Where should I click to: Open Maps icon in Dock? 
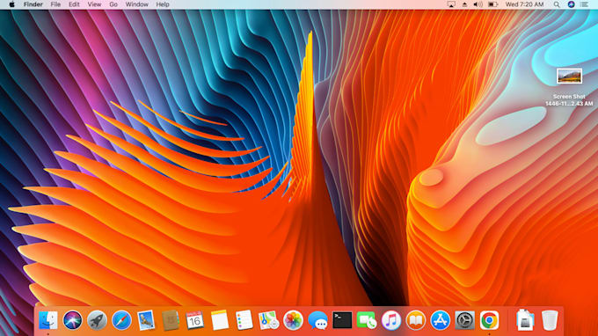tap(268, 320)
